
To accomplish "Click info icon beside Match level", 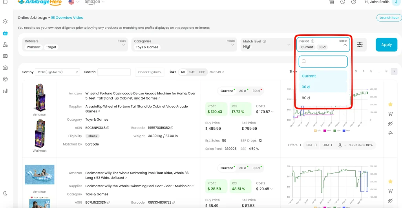I will point(264,41).
